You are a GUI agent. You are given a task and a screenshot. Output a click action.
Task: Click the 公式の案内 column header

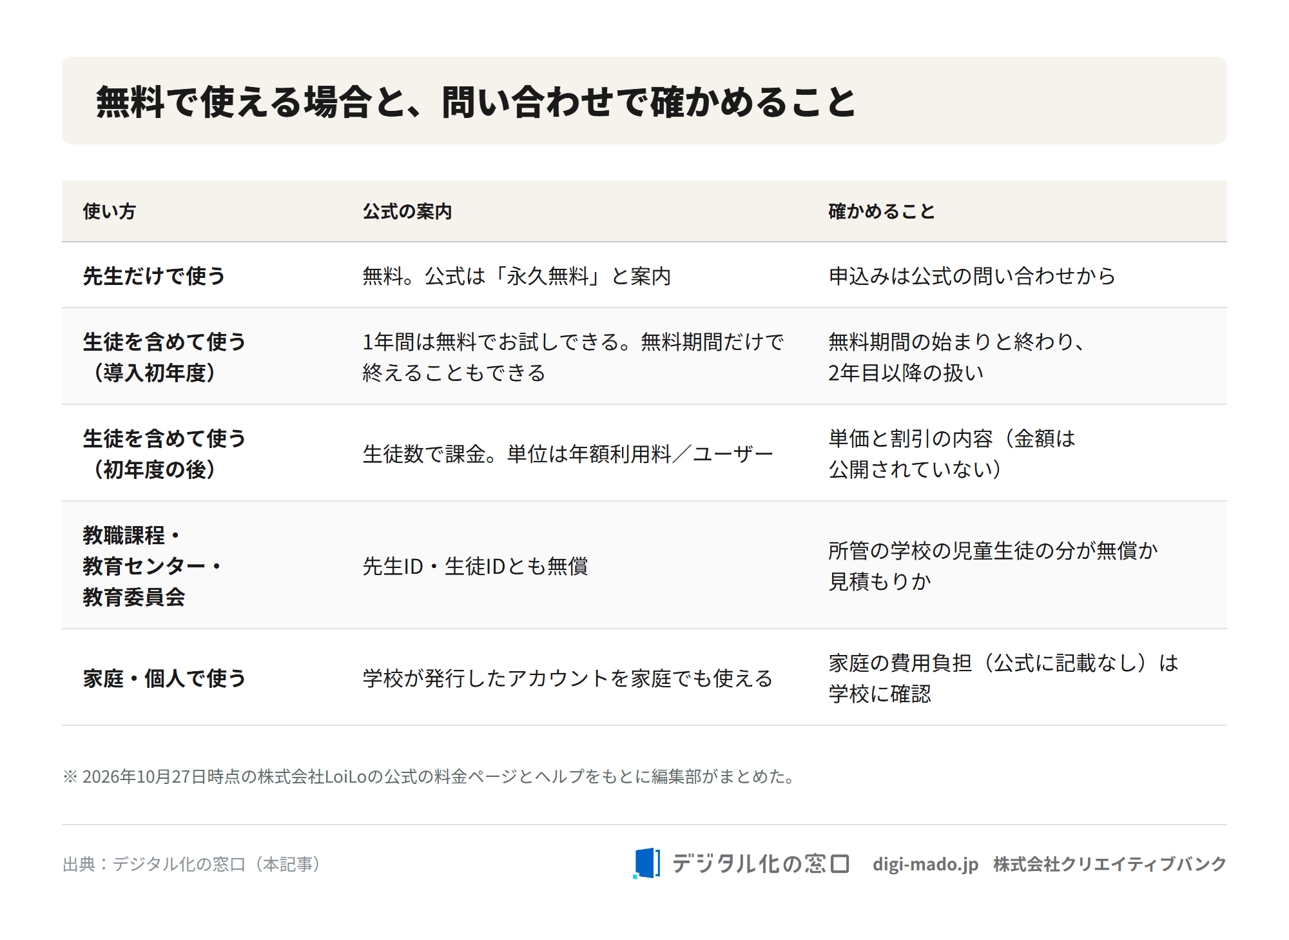coord(407,211)
